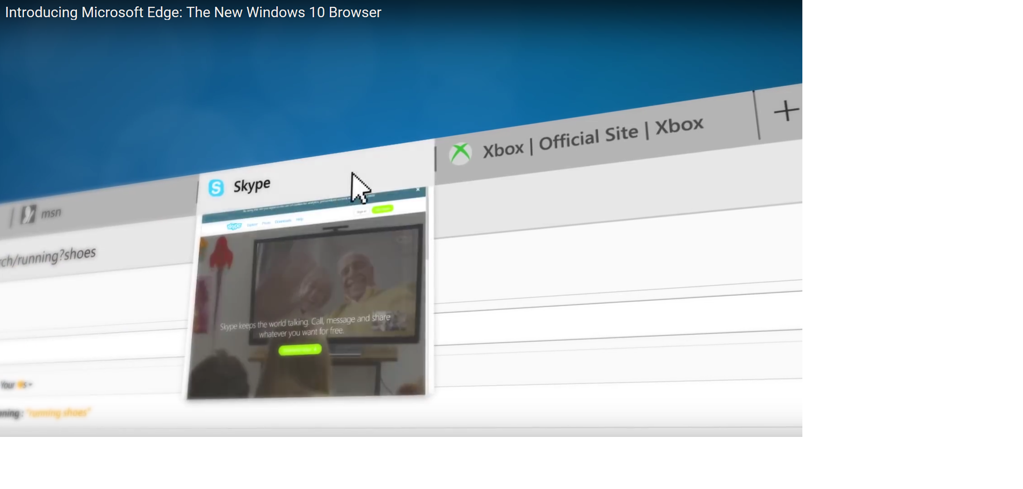
Task: Click the video title Introducing Microsoft Edge
Action: [x=193, y=12]
